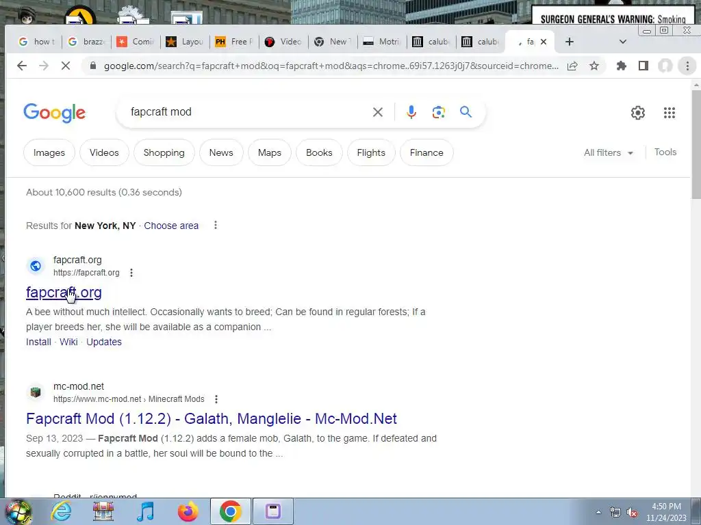Viewport: 701px width, 525px height.
Task: Click the 'About 10,600 results' text
Action: click(x=104, y=192)
